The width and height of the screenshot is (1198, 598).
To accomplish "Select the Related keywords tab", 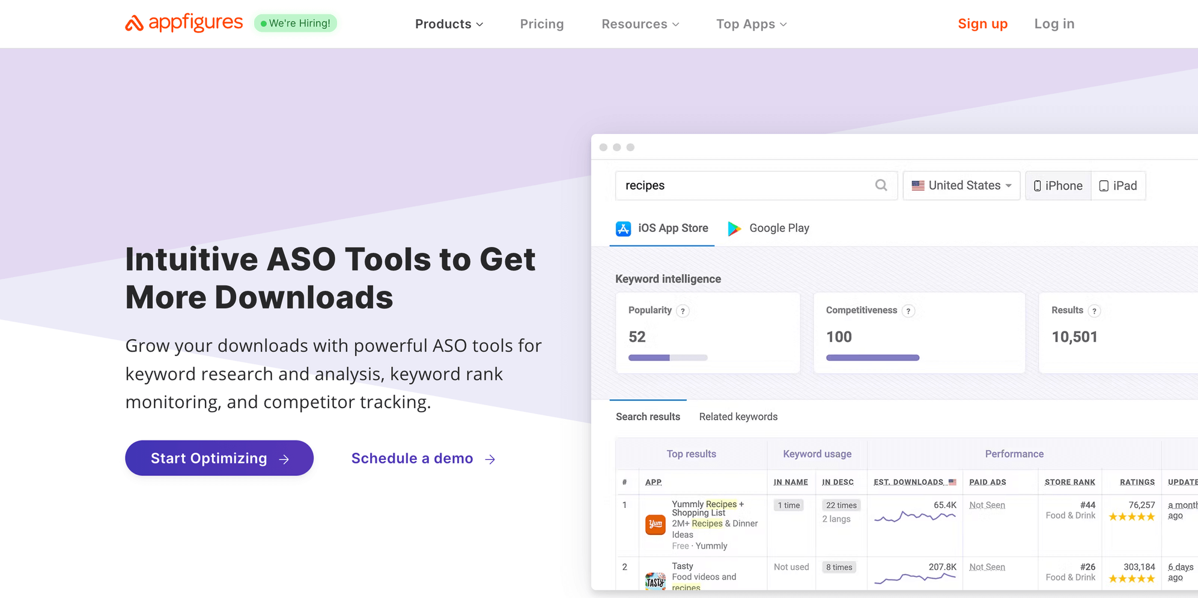I will [738, 416].
